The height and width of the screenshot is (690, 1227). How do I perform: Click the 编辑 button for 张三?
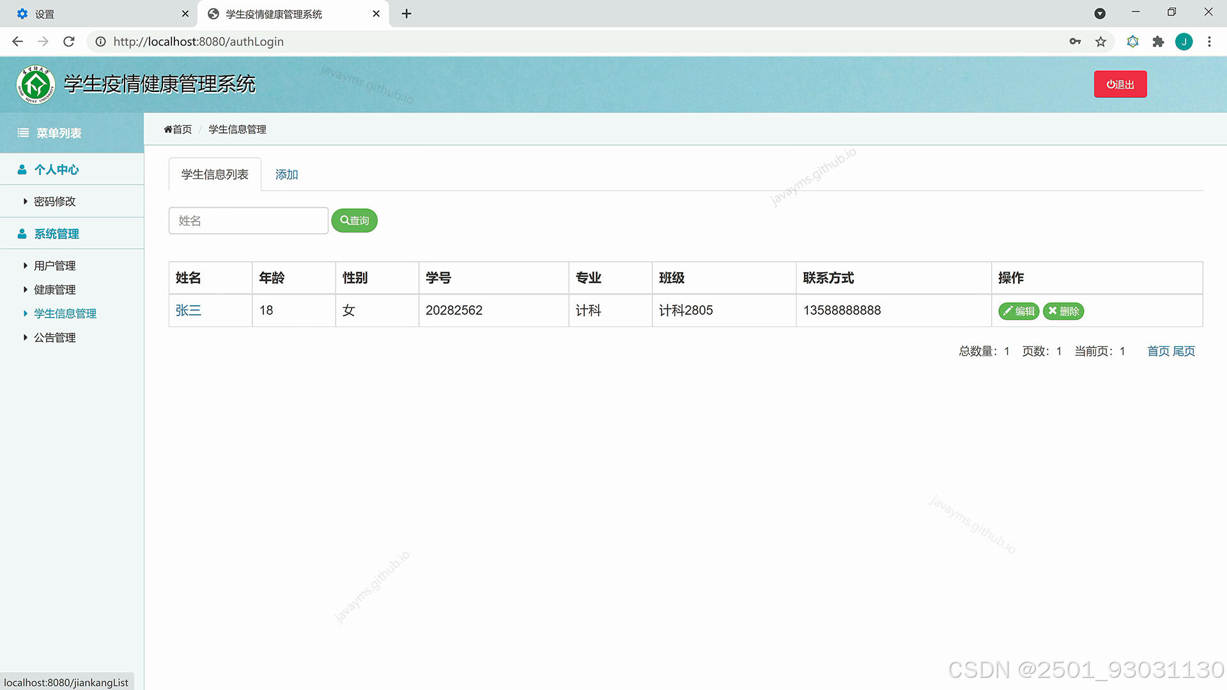[1019, 311]
